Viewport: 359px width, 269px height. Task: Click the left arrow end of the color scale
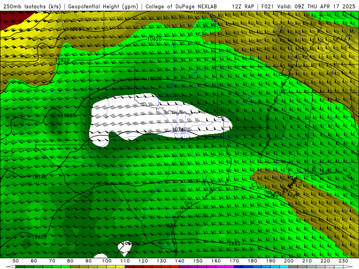point(10,267)
